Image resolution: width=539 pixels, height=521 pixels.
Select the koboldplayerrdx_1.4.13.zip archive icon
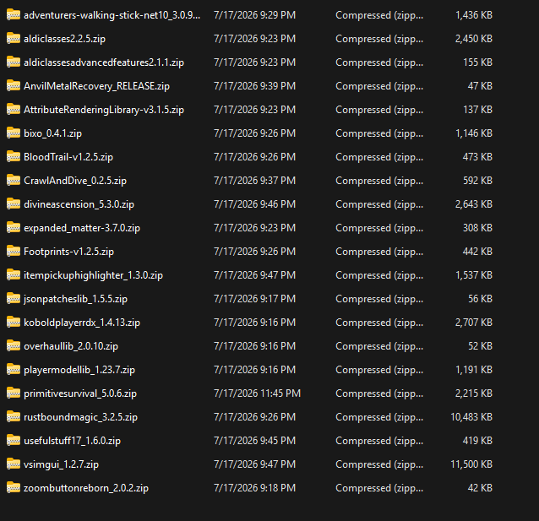14,322
